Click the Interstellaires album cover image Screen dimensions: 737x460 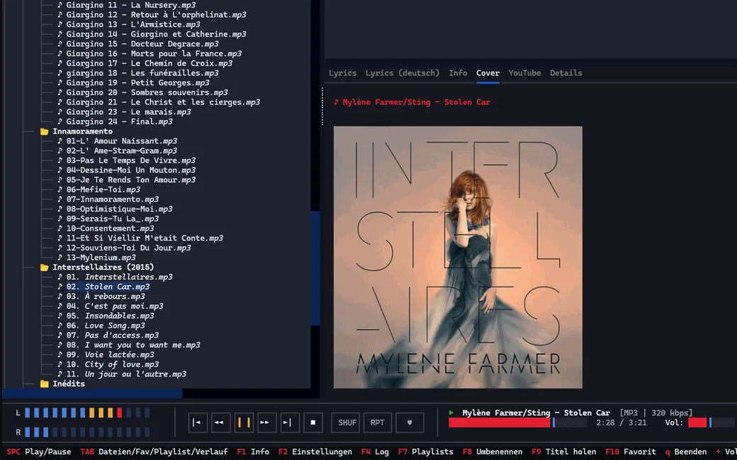(x=458, y=257)
